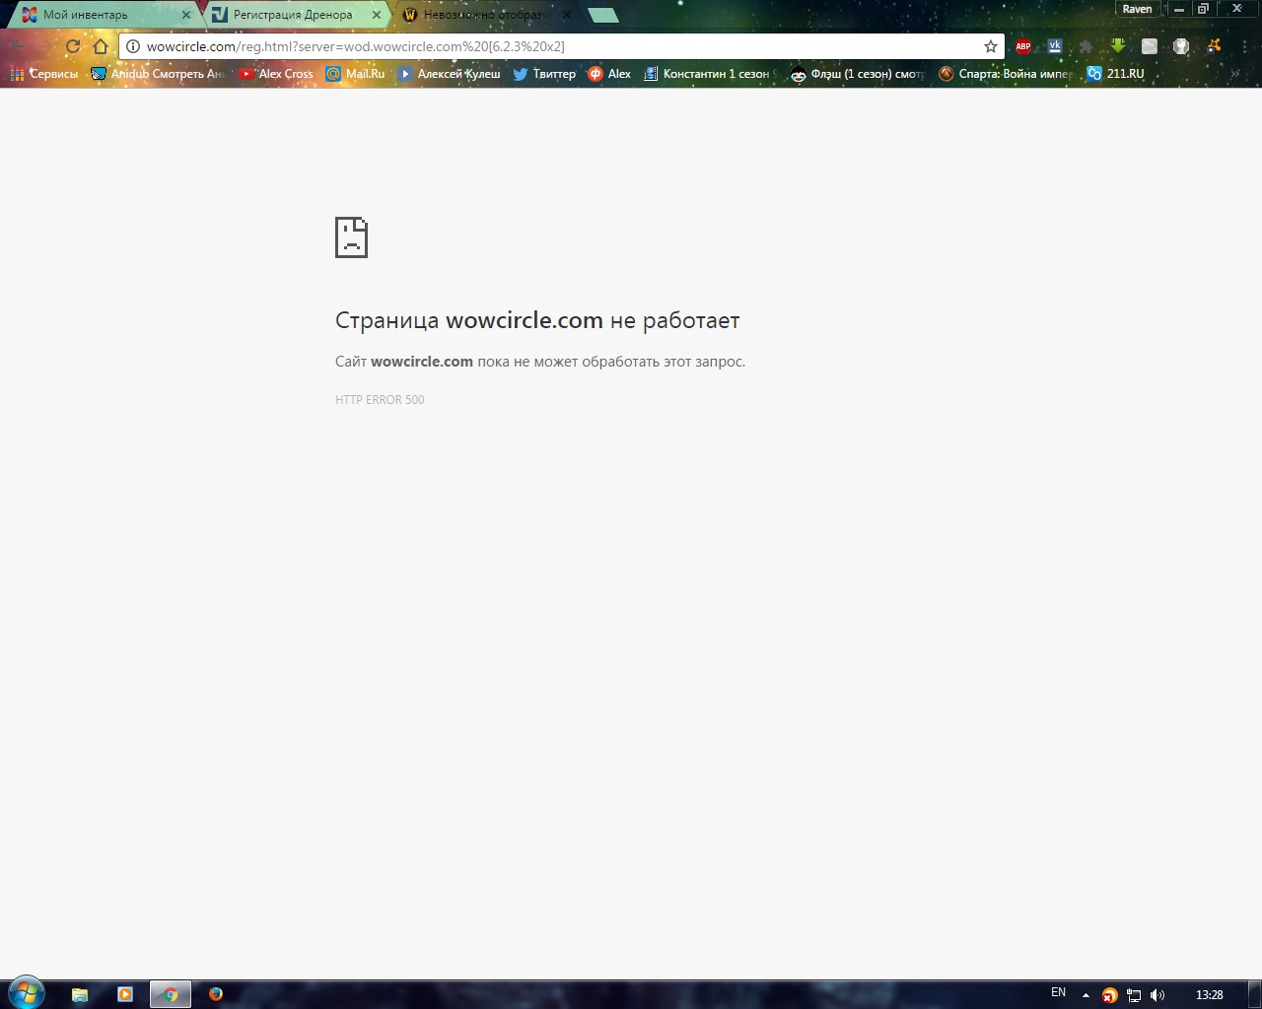Viewport: 1262px width, 1009px height.
Task: Switch to the Невозможно отобразить tab
Action: coord(483,15)
